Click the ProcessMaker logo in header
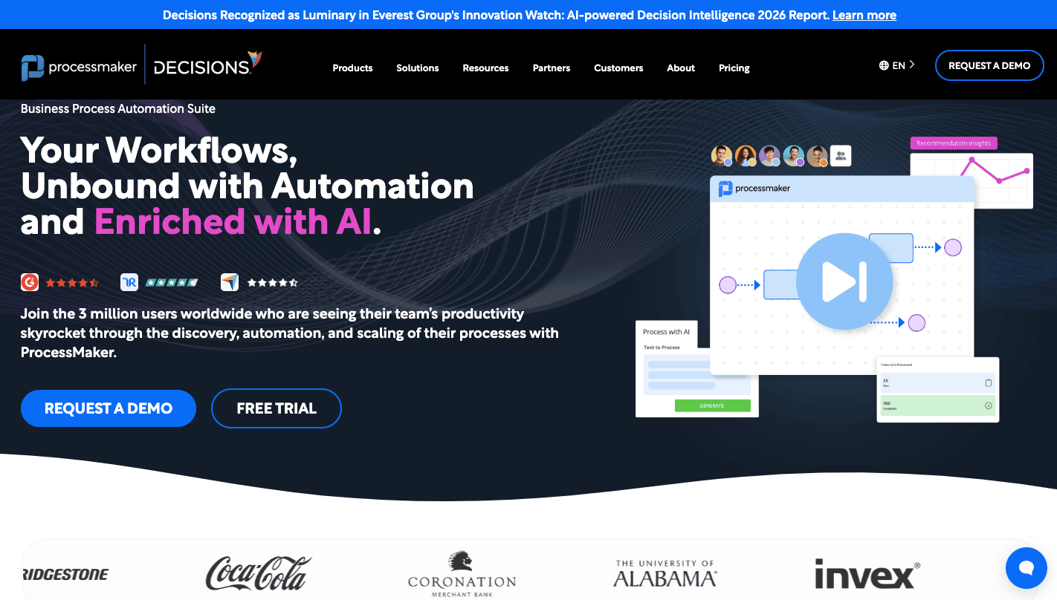The image size is (1057, 600). pos(79,68)
